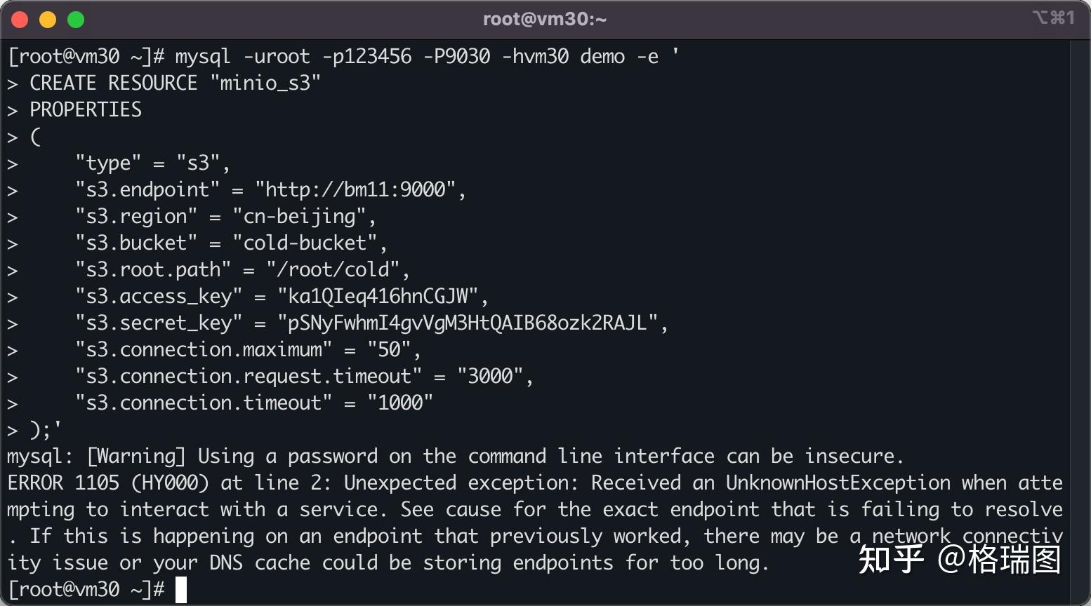
Task: Click the green fullscreen window button
Action: click(x=76, y=20)
